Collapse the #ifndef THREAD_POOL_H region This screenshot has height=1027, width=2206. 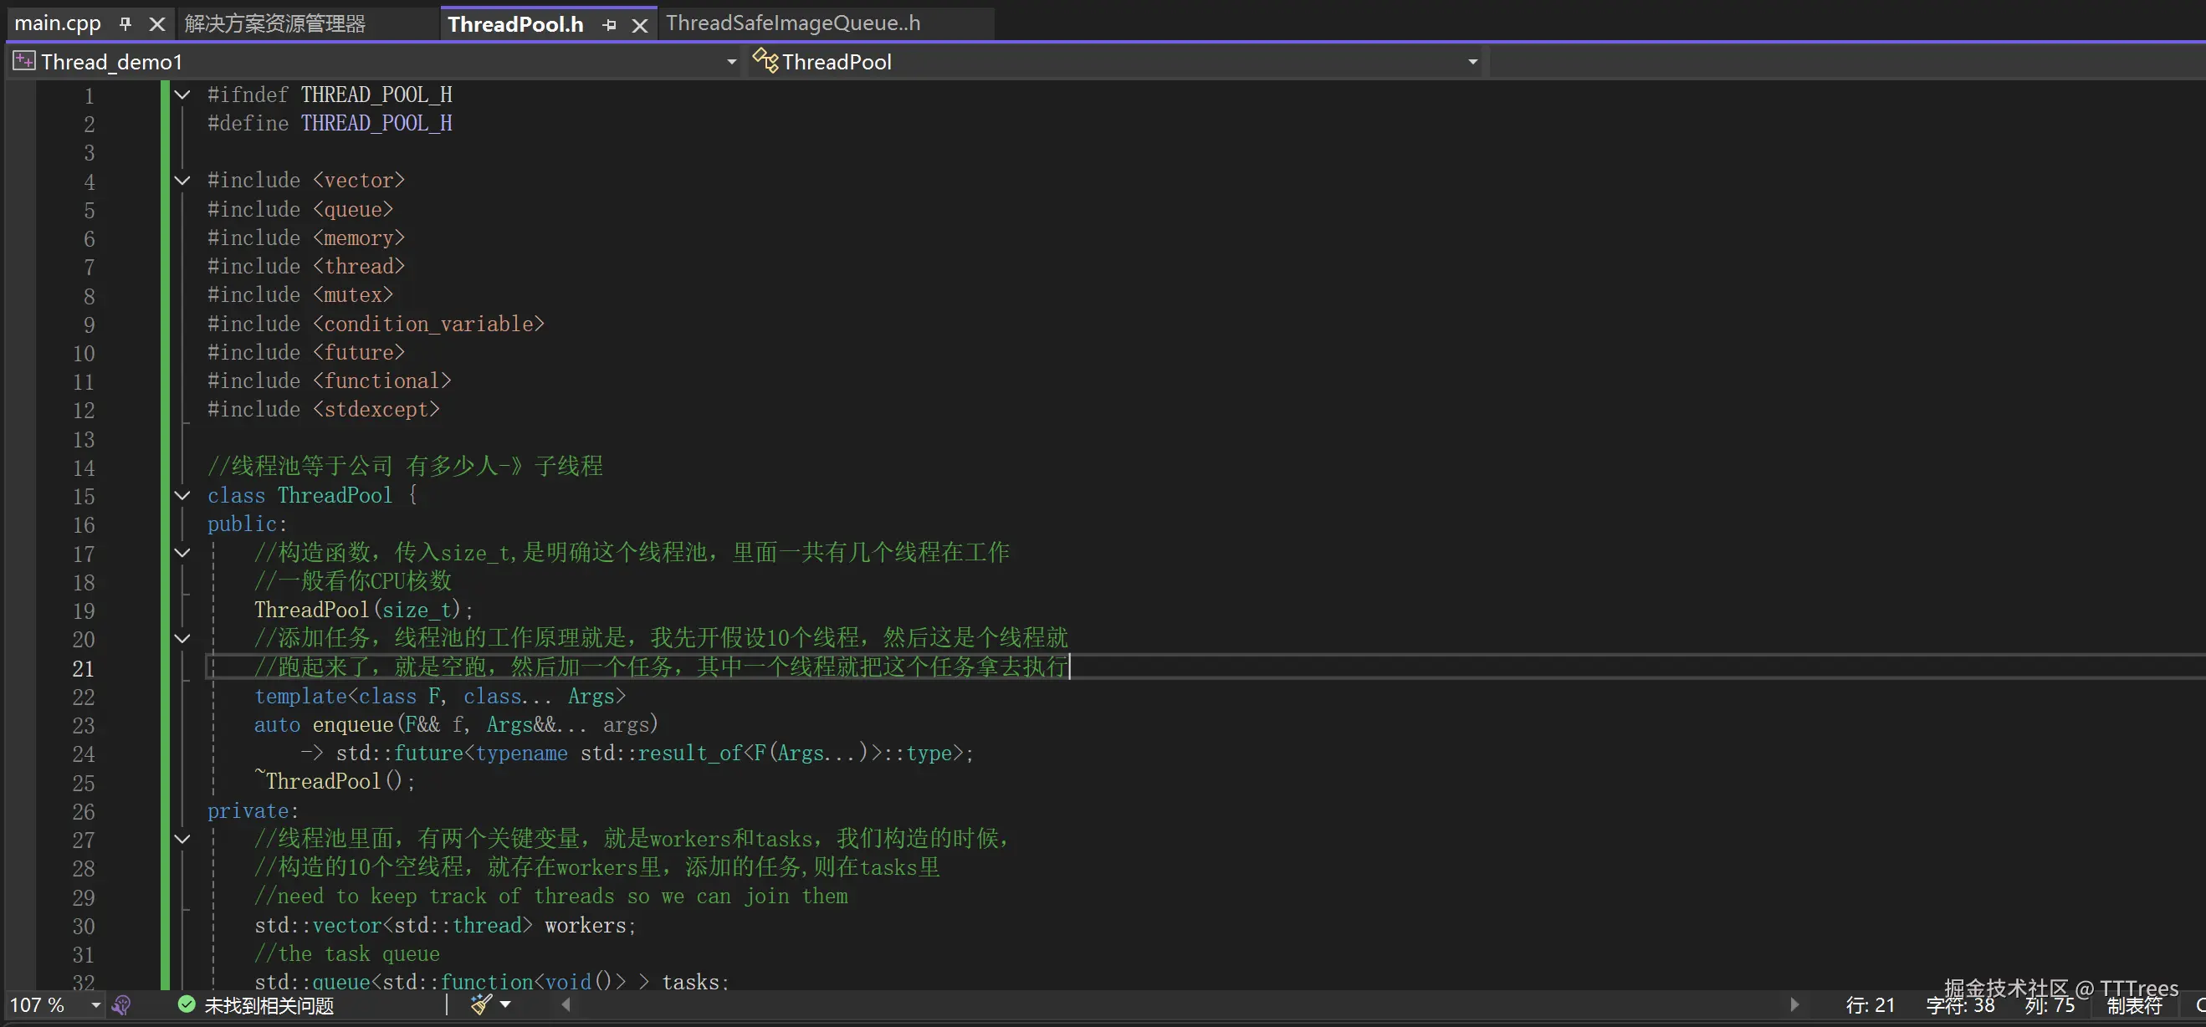(182, 95)
